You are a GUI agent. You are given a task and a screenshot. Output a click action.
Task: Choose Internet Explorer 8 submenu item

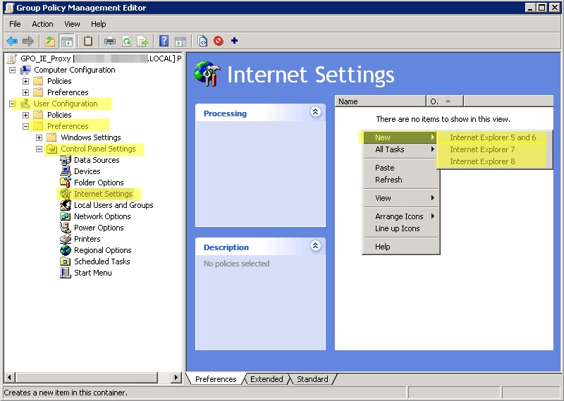(x=493, y=161)
